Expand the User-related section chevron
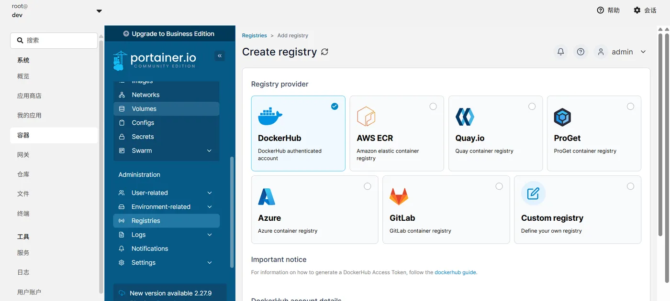This screenshot has height=301, width=670. pyautogui.click(x=209, y=193)
